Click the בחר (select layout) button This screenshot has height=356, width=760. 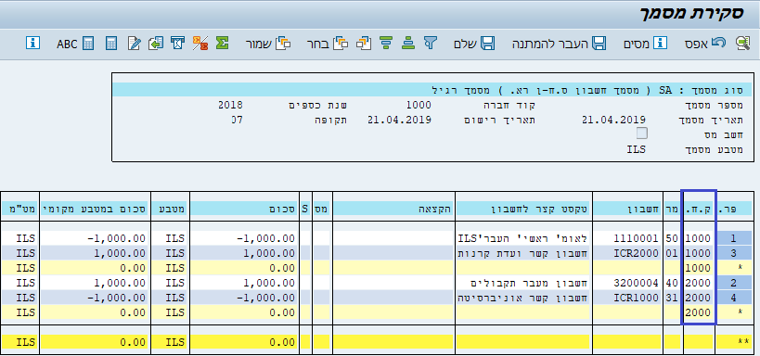(x=328, y=43)
